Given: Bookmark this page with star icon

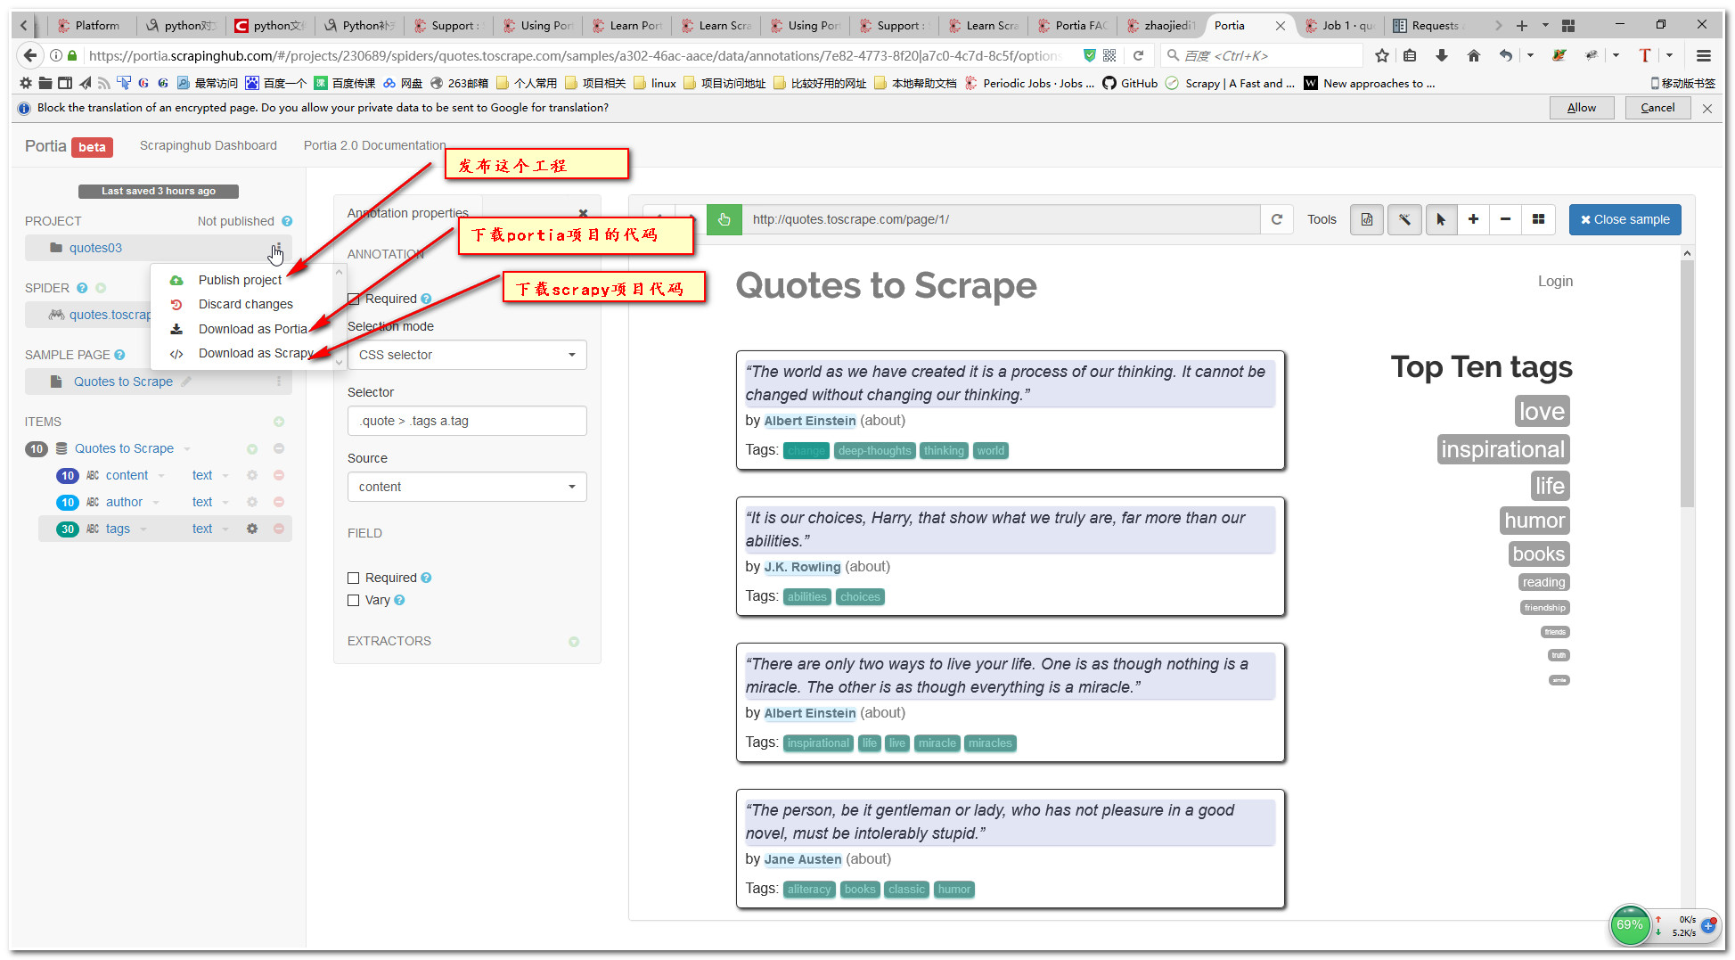Looking at the screenshot, I should [x=1381, y=55].
